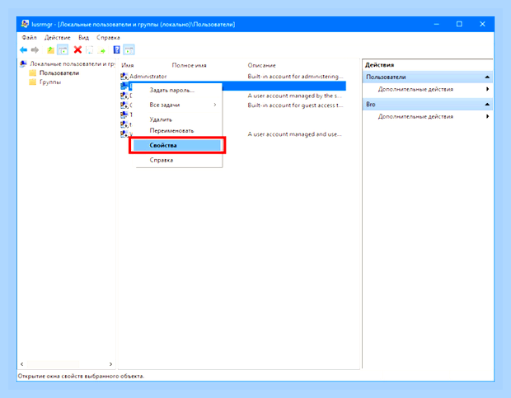The height and width of the screenshot is (398, 511).
Task: Expand Дополнительные действия arrow under Bro
Action: [487, 116]
